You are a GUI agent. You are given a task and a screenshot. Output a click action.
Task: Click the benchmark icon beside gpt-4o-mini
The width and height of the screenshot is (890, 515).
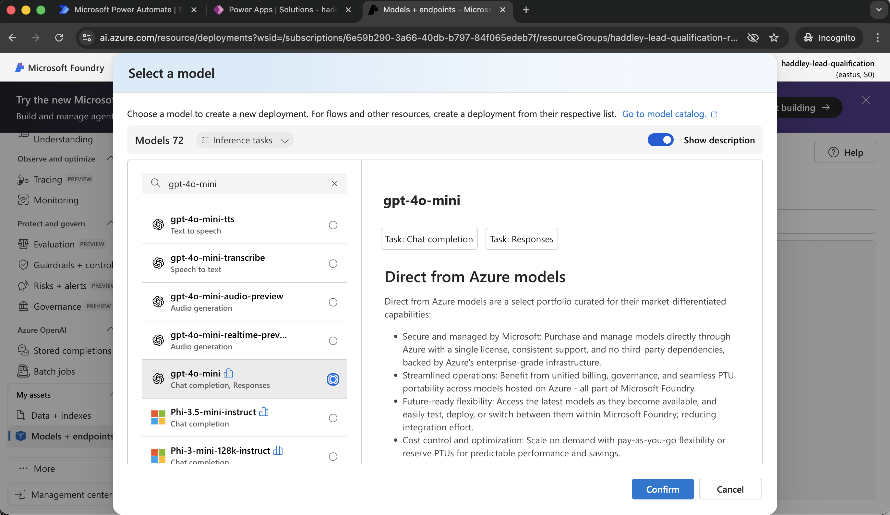click(x=229, y=373)
